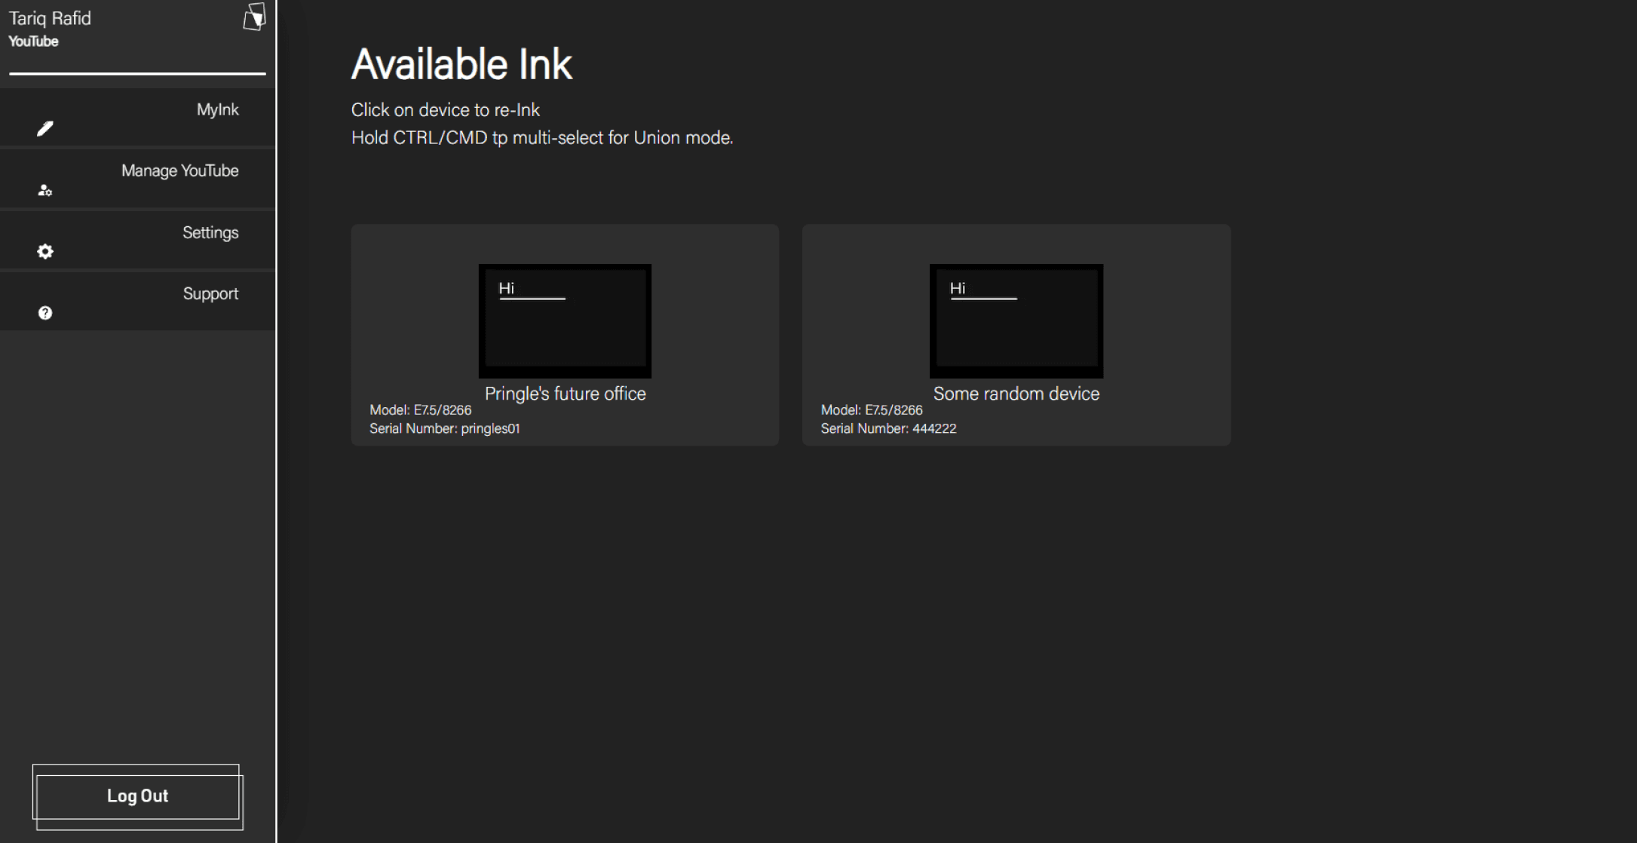1637x843 pixels.
Task: Open the Manage YouTube menu entry
Action: (179, 171)
